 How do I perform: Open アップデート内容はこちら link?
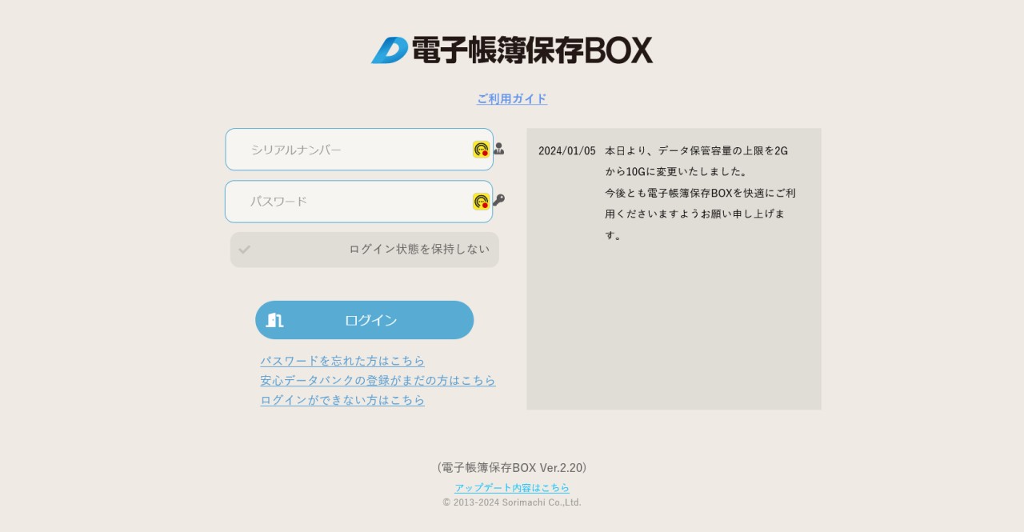512,488
